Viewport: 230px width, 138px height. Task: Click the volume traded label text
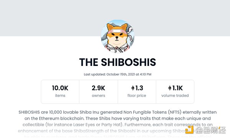175,95
